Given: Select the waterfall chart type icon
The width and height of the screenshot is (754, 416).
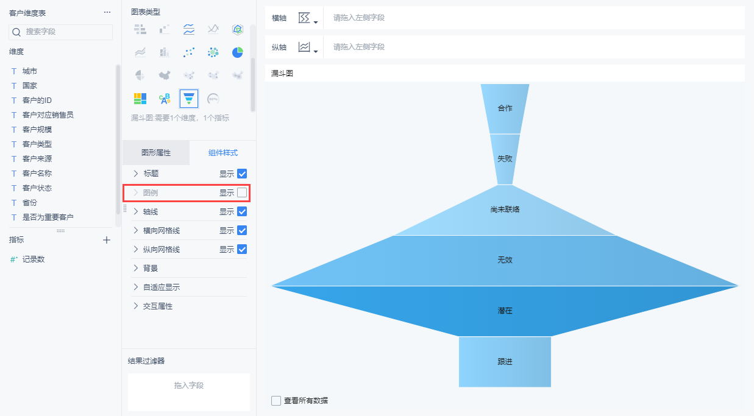Looking at the screenshot, I should coord(165,29).
